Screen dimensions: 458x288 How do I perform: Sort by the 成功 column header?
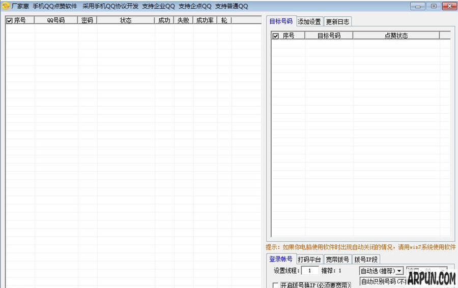(164, 20)
